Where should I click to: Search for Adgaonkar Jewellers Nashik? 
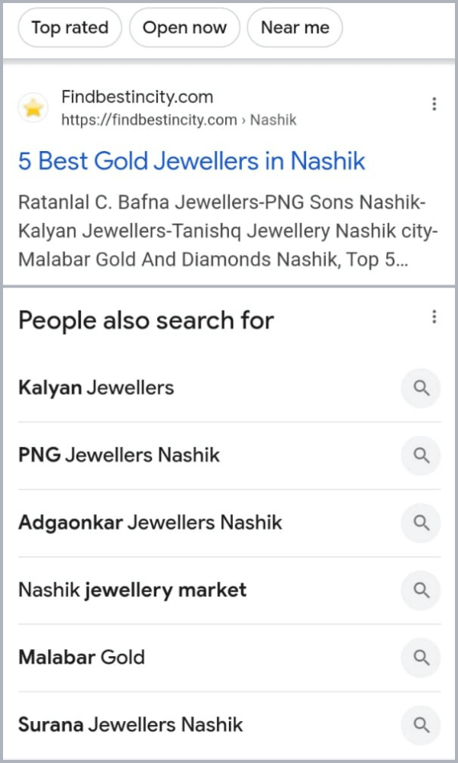tap(421, 523)
